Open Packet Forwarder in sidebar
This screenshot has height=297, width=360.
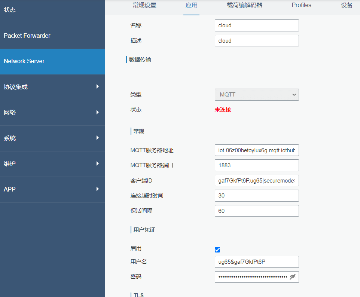tap(52, 36)
